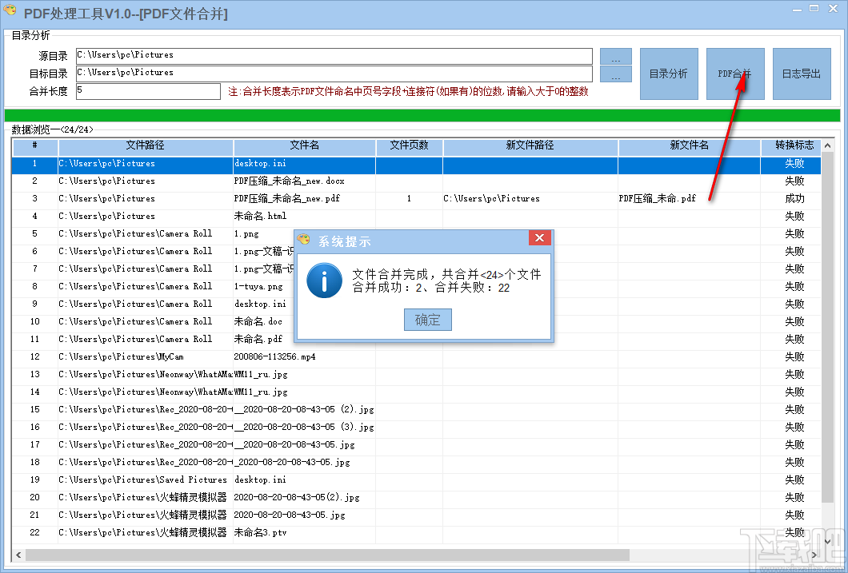Click the PDF合并 button
848x573 pixels.
tap(734, 74)
